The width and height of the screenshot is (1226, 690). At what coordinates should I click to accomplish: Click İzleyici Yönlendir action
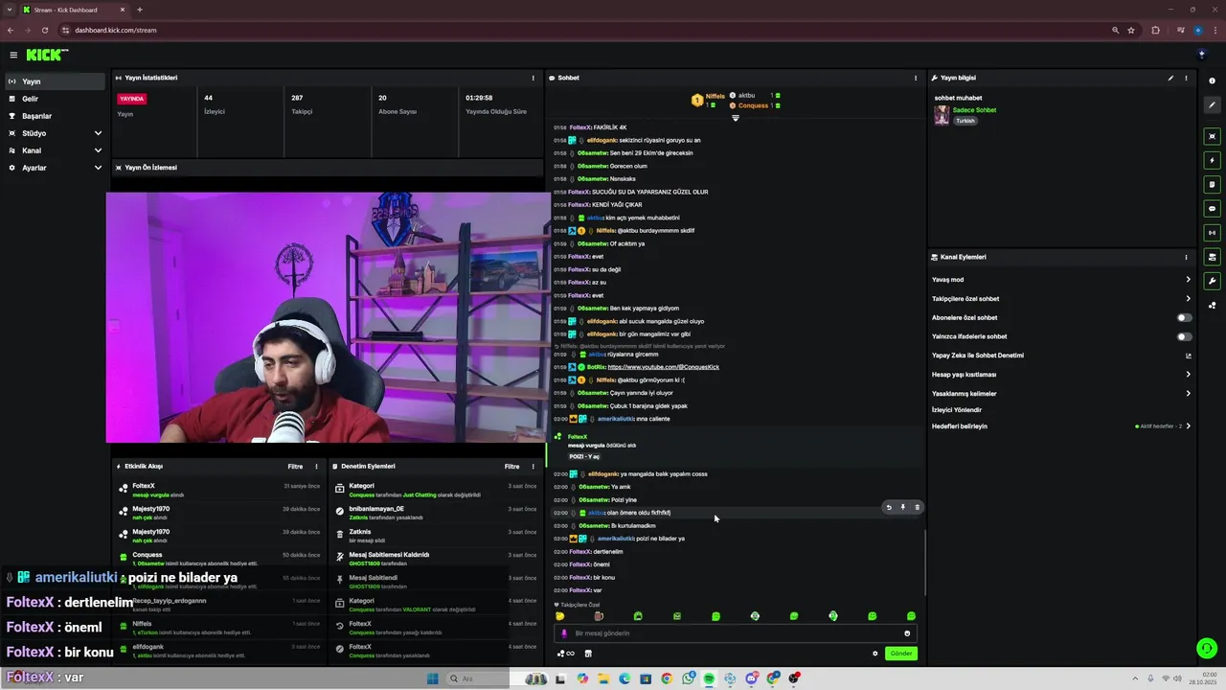tap(957, 410)
